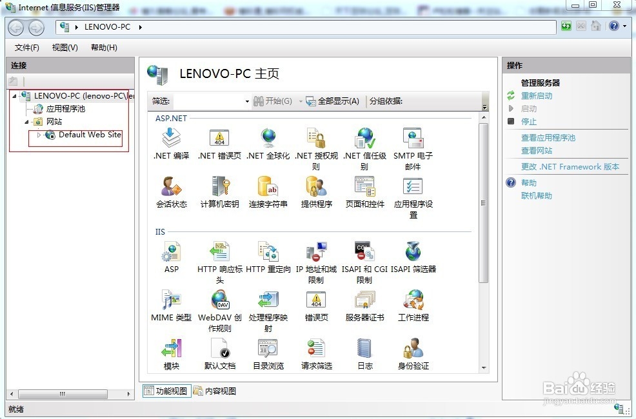636x419 pixels.
Task: Collapse the LENOVO-PC server tree node
Action: pyautogui.click(x=15, y=96)
